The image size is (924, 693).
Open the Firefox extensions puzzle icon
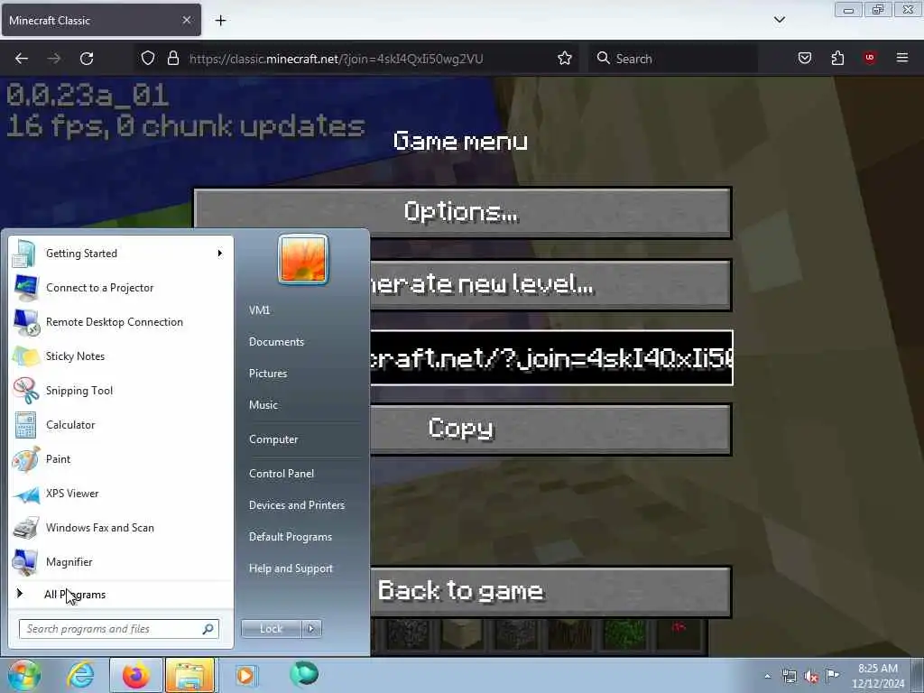click(x=837, y=58)
